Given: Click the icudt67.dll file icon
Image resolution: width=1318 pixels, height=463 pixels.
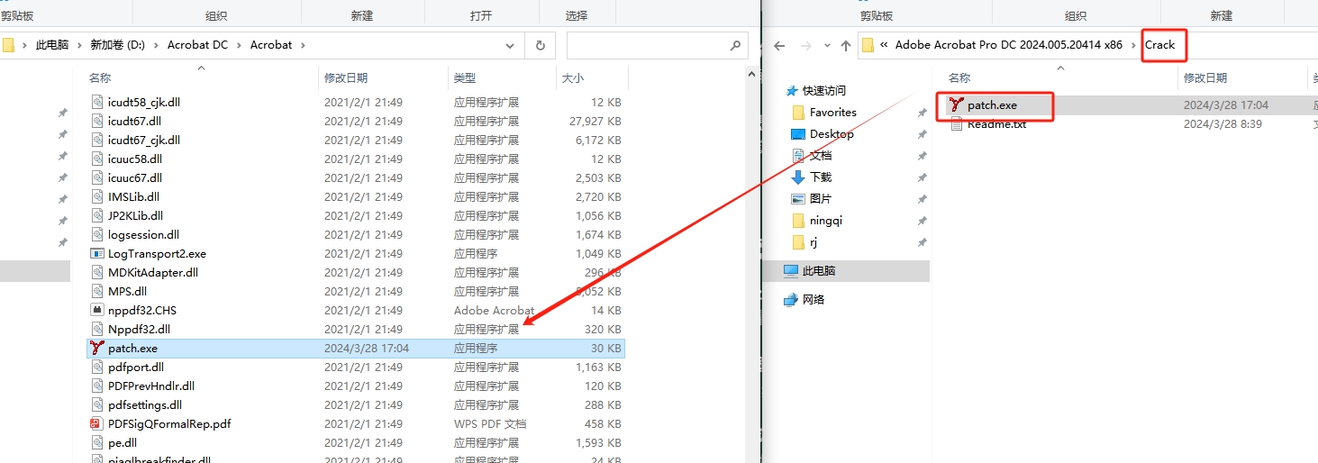Looking at the screenshot, I should click(x=97, y=121).
